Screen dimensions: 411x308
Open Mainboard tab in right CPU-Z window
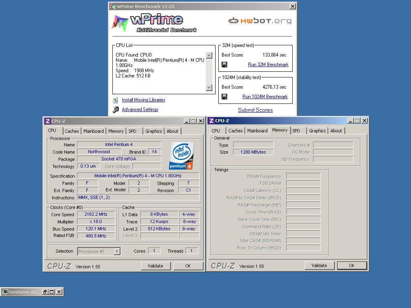[x=257, y=131]
